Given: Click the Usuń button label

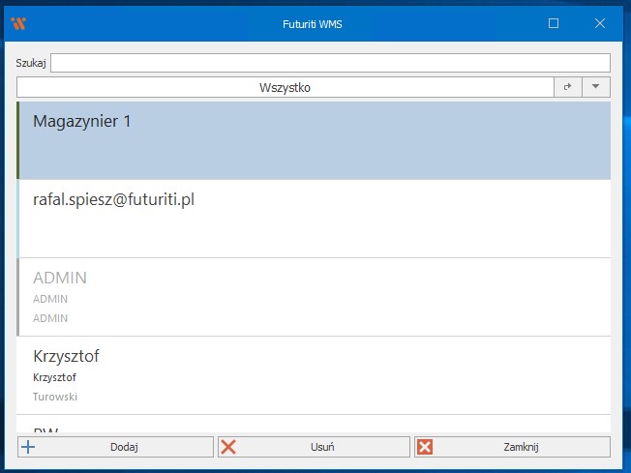Looking at the screenshot, I should [x=323, y=447].
